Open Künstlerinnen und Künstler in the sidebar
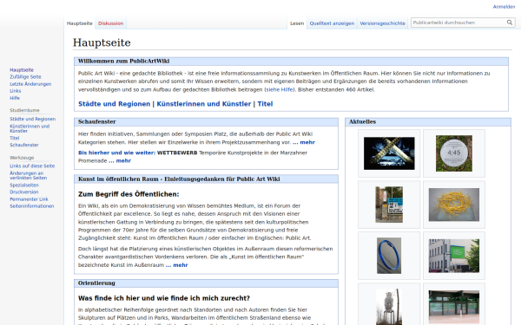 tap(30, 128)
